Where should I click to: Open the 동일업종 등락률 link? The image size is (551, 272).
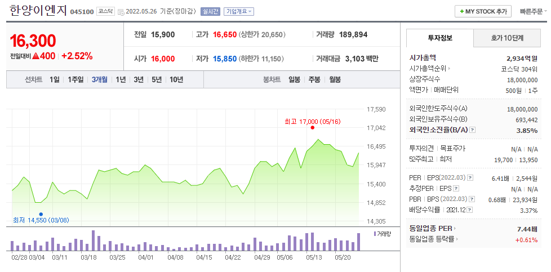click(x=433, y=239)
